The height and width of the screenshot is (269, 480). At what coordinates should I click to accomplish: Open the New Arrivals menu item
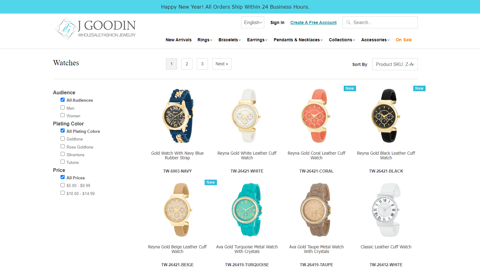tap(178, 40)
